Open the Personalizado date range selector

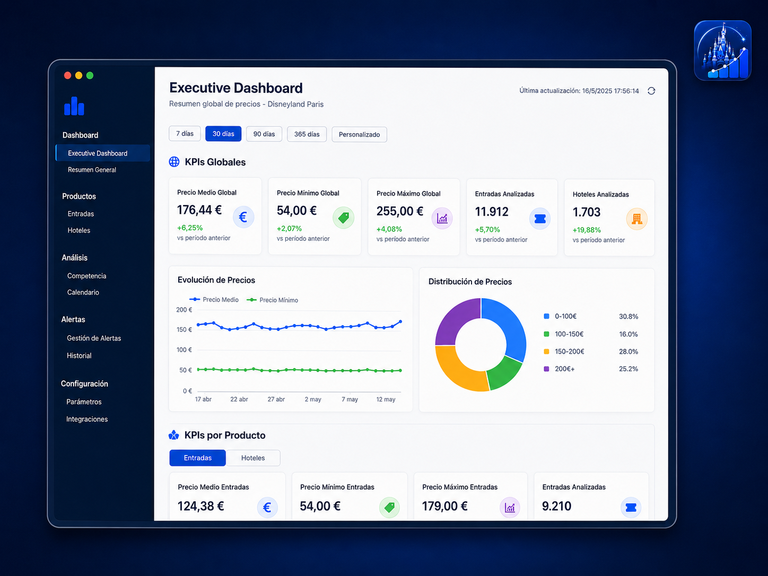coord(360,135)
